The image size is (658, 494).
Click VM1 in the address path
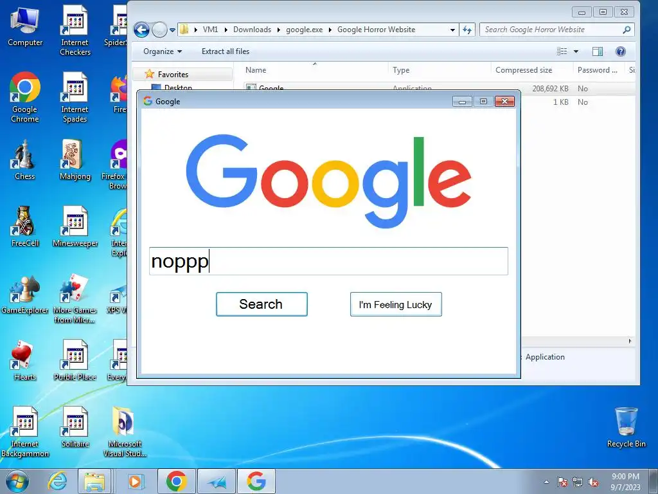click(x=210, y=30)
